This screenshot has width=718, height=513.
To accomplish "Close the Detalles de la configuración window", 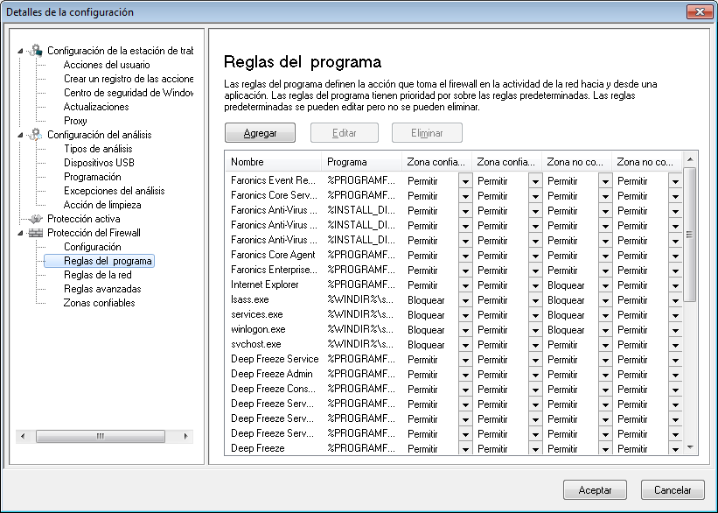I will 700,12.
